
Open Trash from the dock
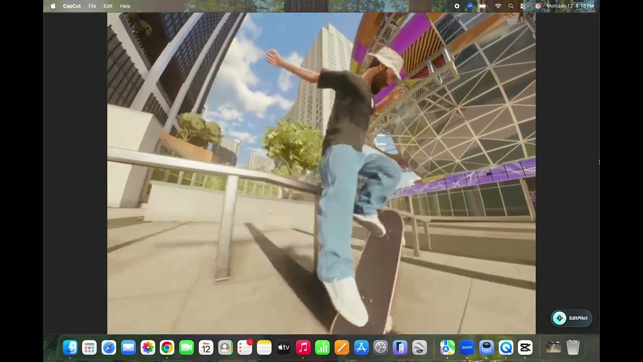573,347
